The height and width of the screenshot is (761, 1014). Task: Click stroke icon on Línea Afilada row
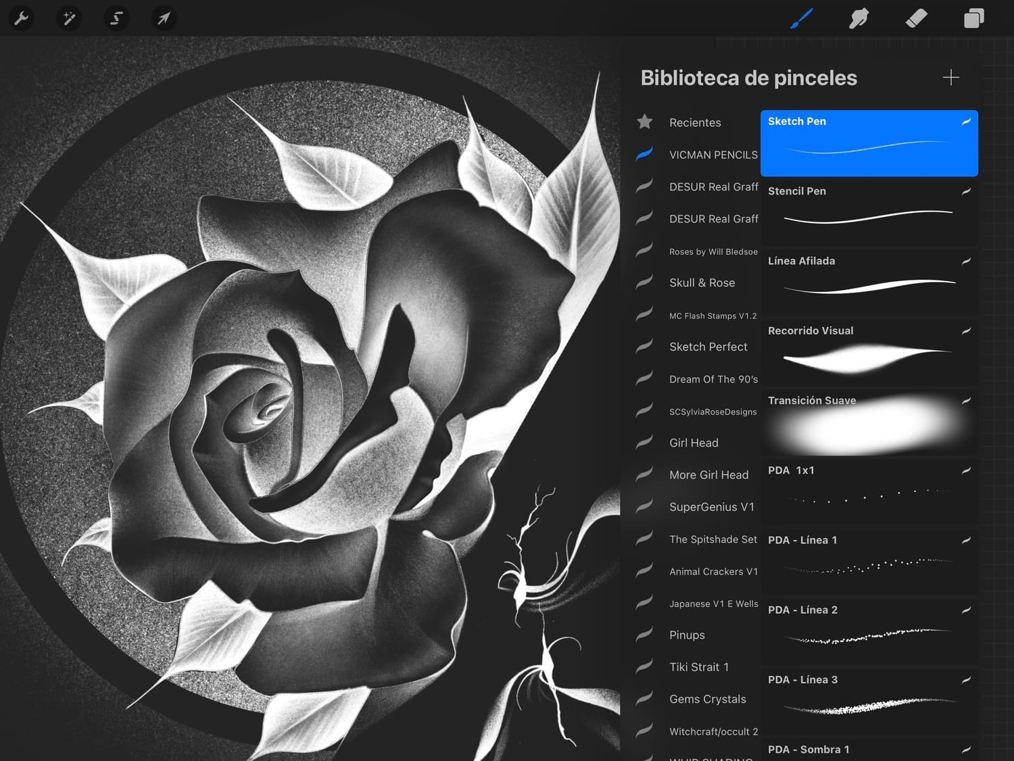[x=966, y=261]
